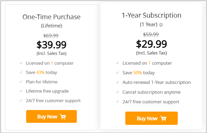Click the info icon beside (1 Year)
Viewport: 207px width, 133px height.
[x=161, y=25]
